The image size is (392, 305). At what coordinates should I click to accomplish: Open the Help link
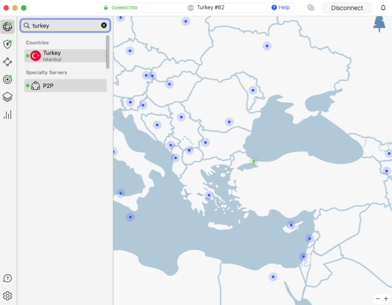pyautogui.click(x=281, y=7)
